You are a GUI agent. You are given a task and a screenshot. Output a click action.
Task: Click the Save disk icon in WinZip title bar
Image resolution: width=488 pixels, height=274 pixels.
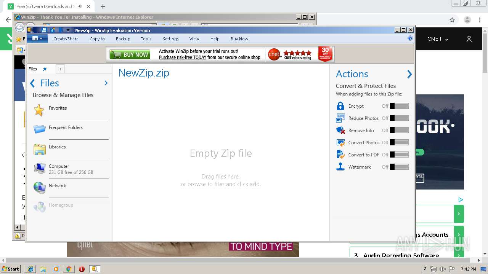[x=44, y=30]
